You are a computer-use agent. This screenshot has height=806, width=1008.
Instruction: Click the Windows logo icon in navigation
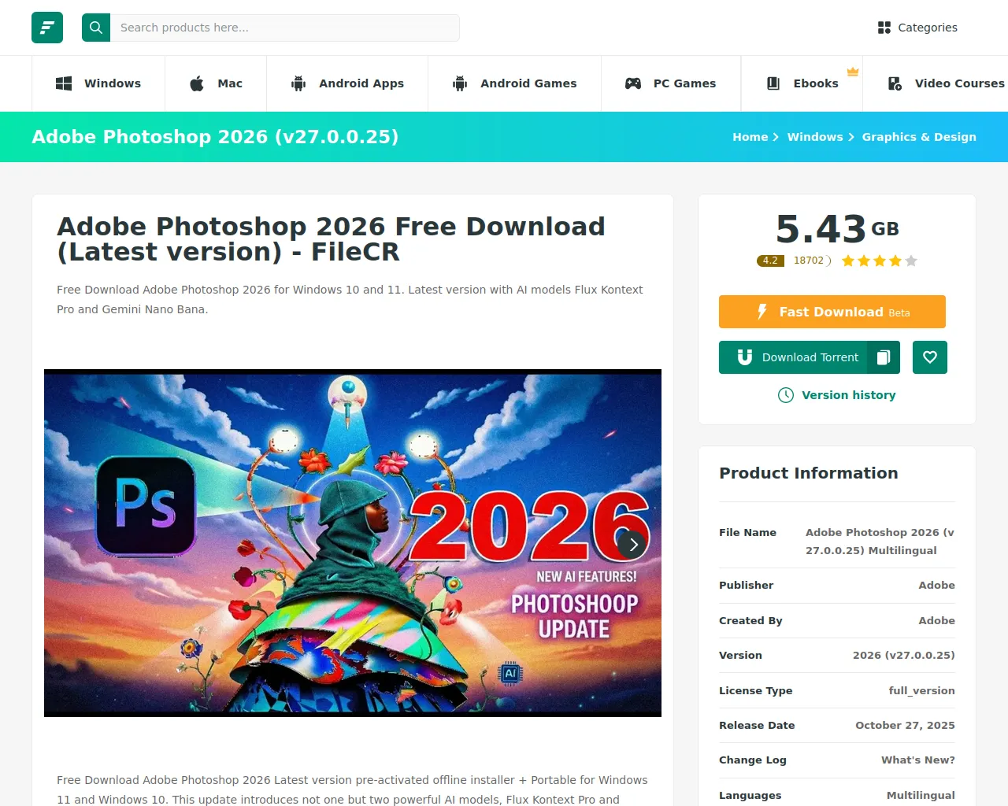click(x=64, y=83)
